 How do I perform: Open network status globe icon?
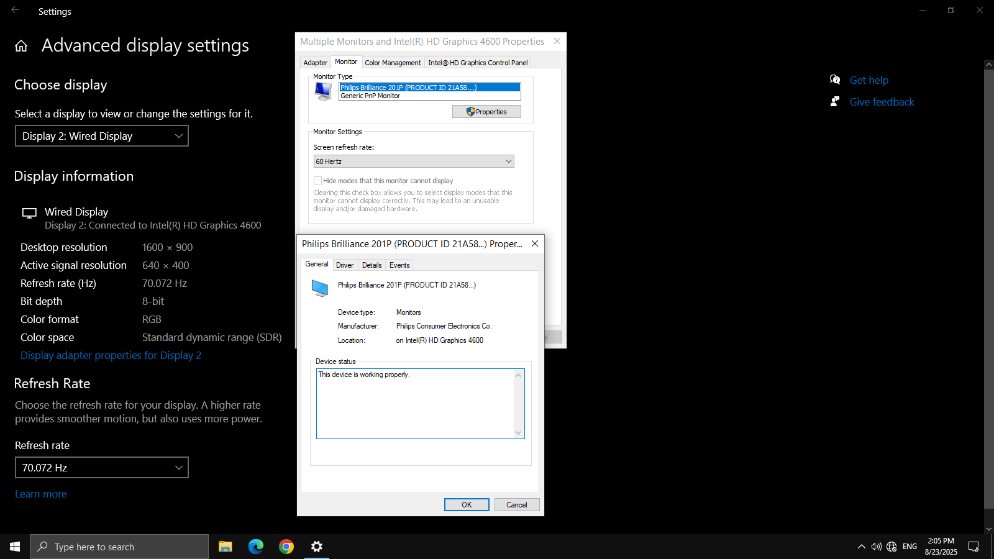pos(891,547)
